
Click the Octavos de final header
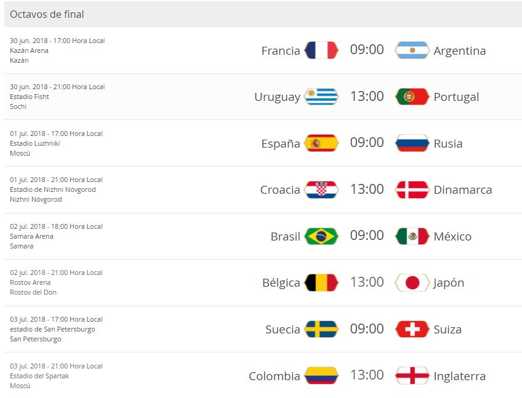(x=47, y=14)
